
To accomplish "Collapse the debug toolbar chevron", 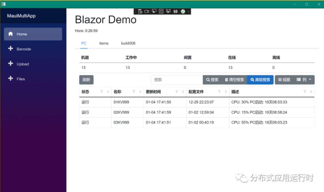I will pyautogui.click(x=188, y=11).
